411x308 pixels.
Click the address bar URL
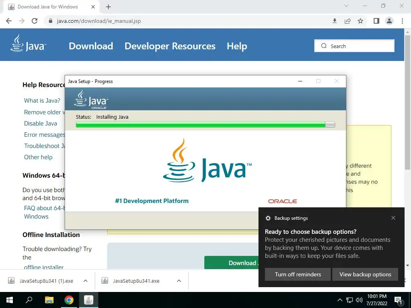pos(99,21)
